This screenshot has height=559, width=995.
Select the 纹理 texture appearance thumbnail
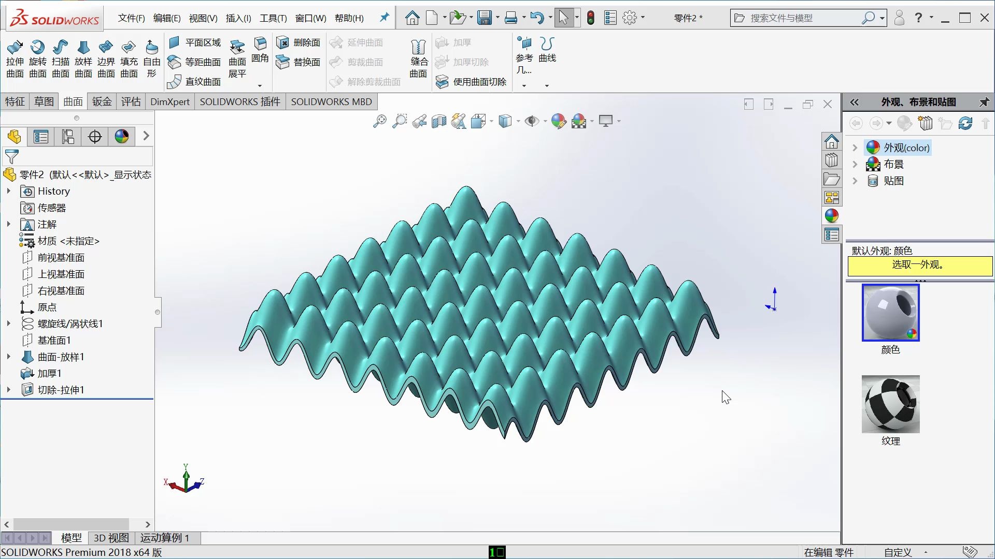point(890,404)
